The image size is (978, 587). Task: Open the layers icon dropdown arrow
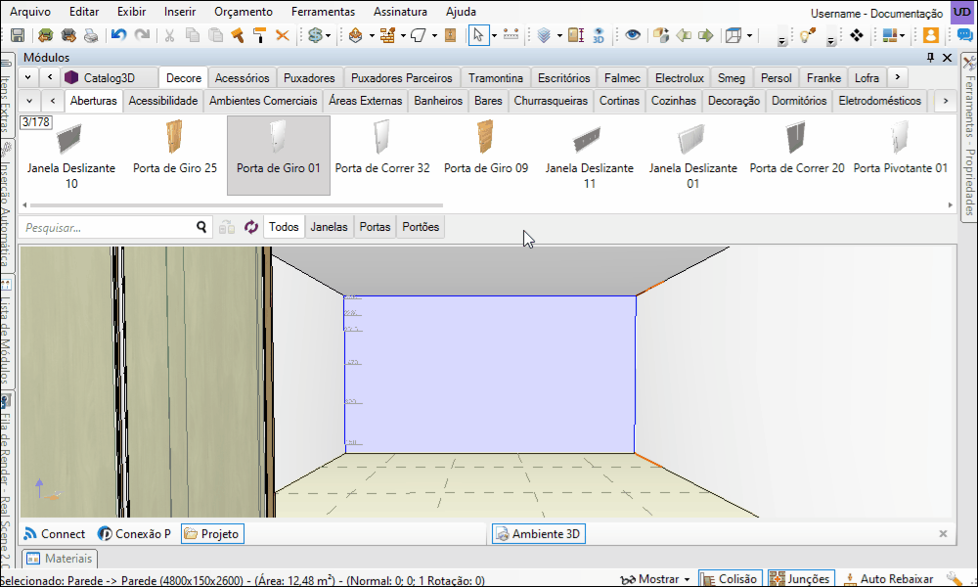(x=559, y=36)
